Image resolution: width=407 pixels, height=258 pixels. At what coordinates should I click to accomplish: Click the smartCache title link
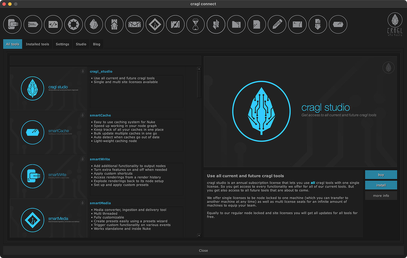click(100, 115)
